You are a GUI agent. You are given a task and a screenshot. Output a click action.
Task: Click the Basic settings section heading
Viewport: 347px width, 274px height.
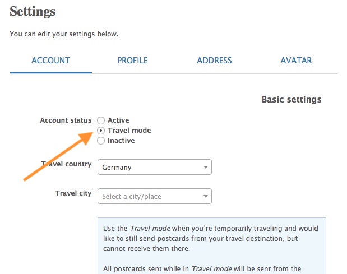292,100
